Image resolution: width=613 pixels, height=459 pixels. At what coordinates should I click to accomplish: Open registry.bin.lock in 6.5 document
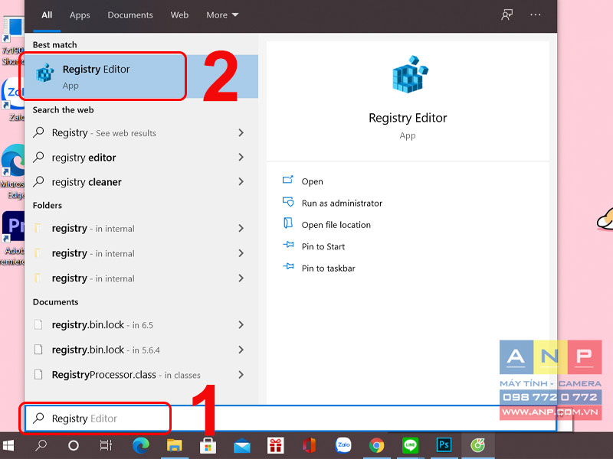(141, 324)
